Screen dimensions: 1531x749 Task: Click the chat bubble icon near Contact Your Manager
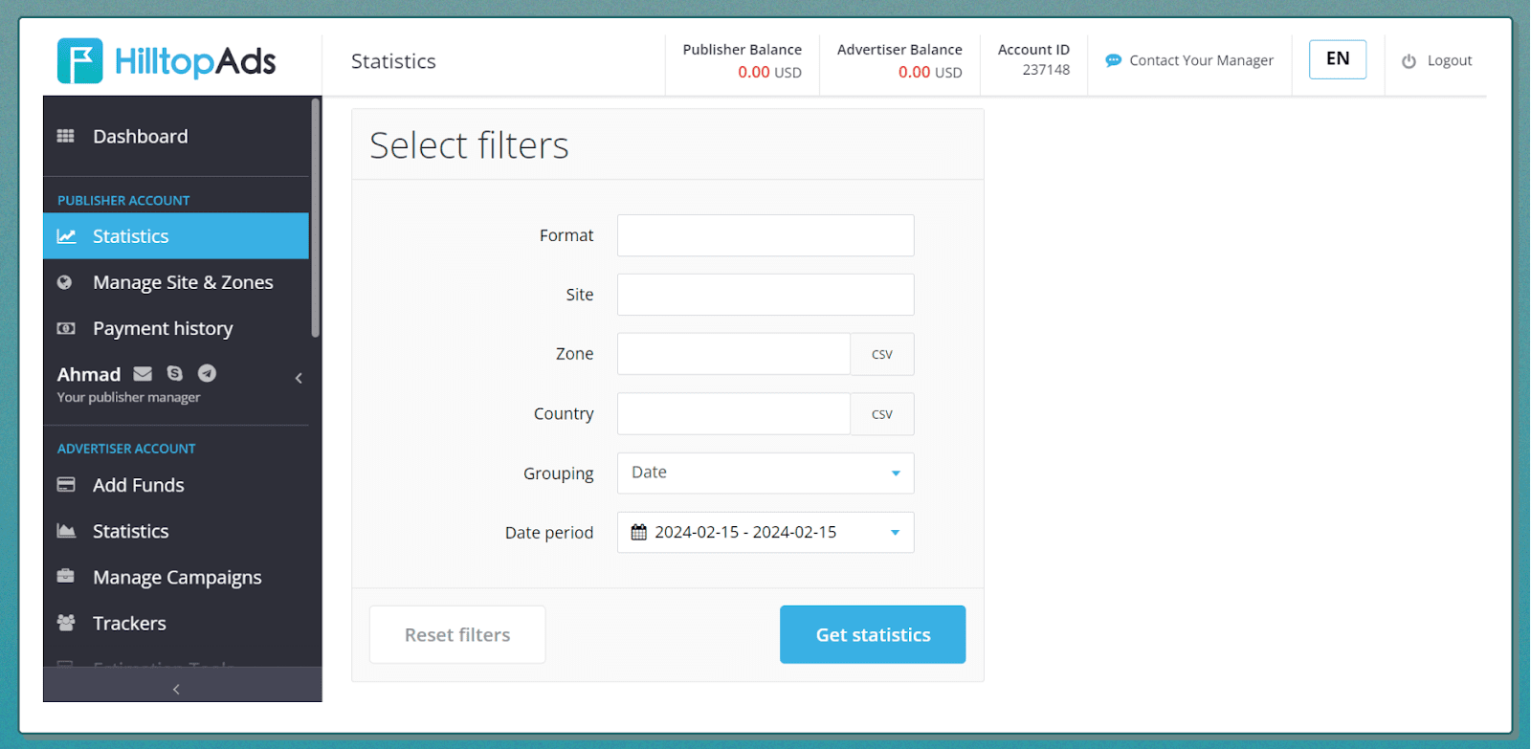1113,60
